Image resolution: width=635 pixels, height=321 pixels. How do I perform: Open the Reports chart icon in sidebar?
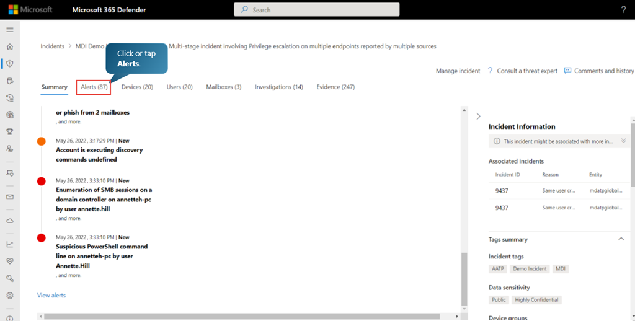click(9, 244)
